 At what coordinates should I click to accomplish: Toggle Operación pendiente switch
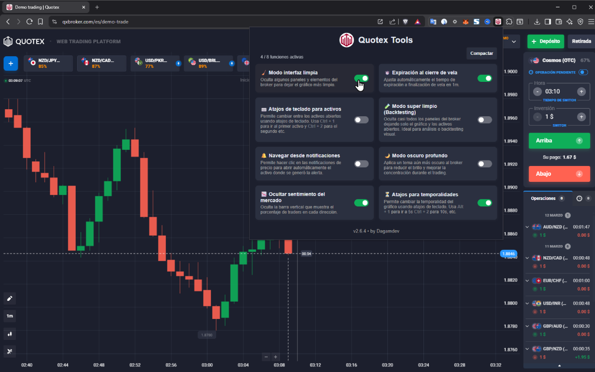coord(583,72)
